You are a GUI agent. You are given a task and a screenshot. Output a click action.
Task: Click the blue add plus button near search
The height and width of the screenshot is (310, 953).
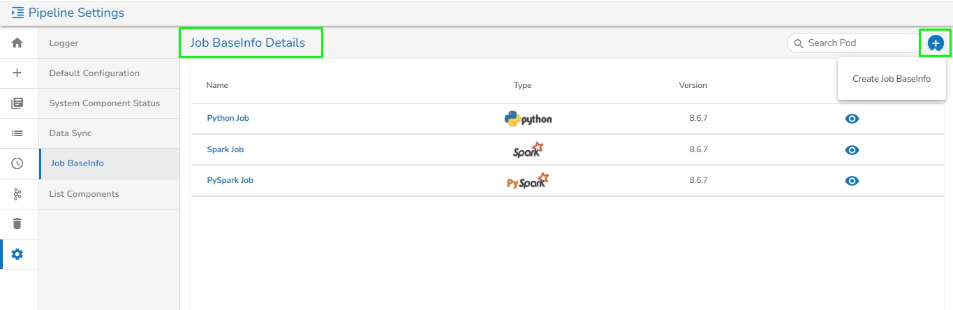tap(936, 43)
